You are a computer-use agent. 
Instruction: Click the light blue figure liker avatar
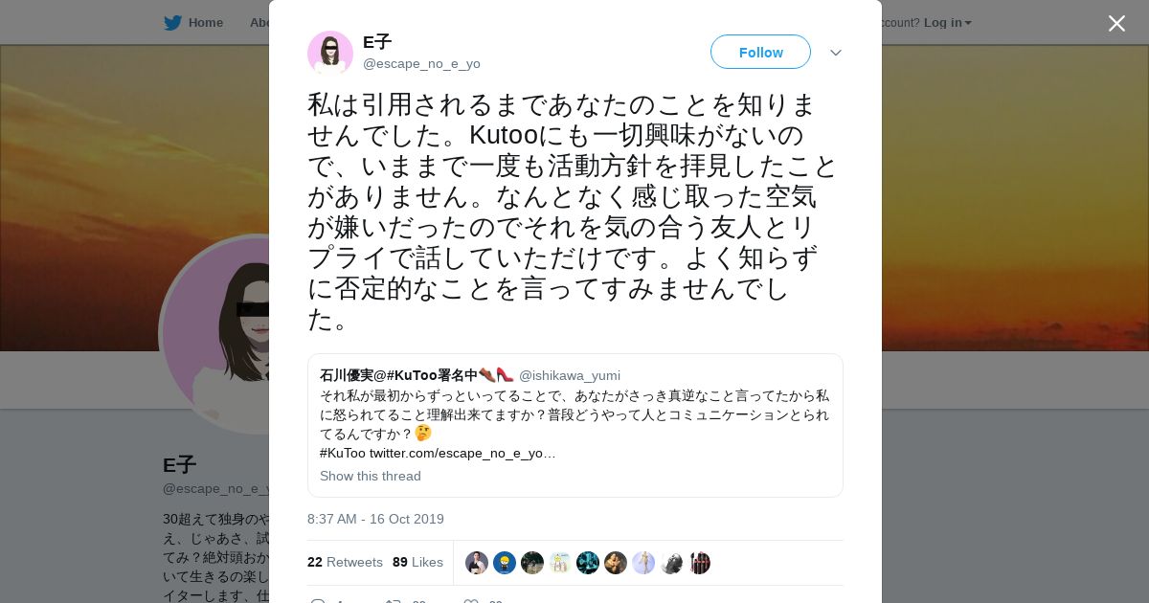[x=643, y=563]
